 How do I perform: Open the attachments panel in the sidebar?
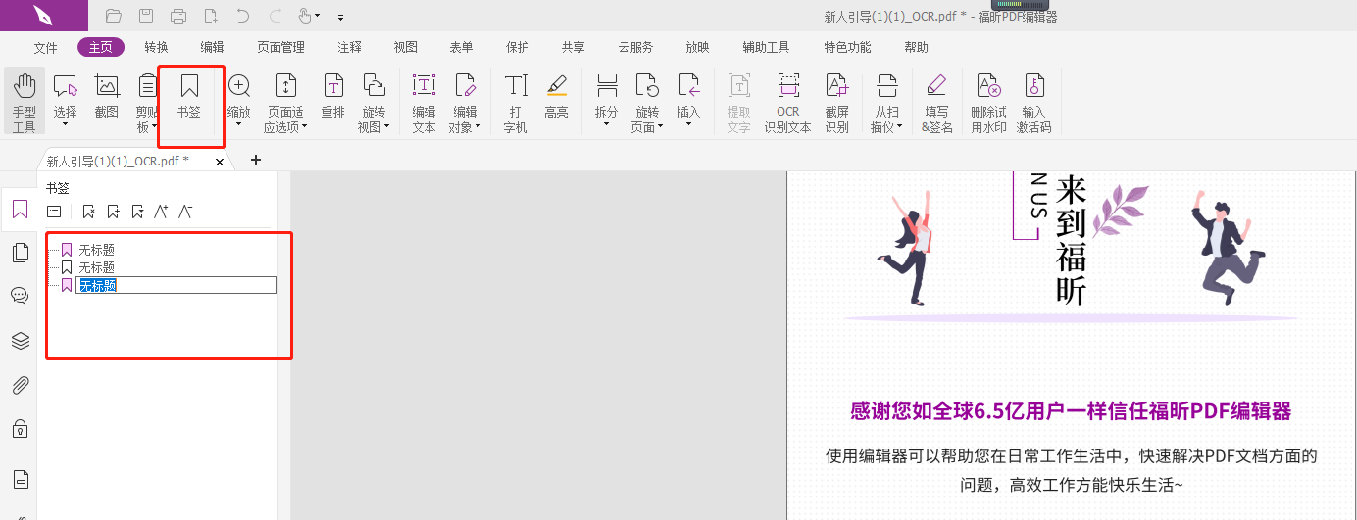[20, 385]
